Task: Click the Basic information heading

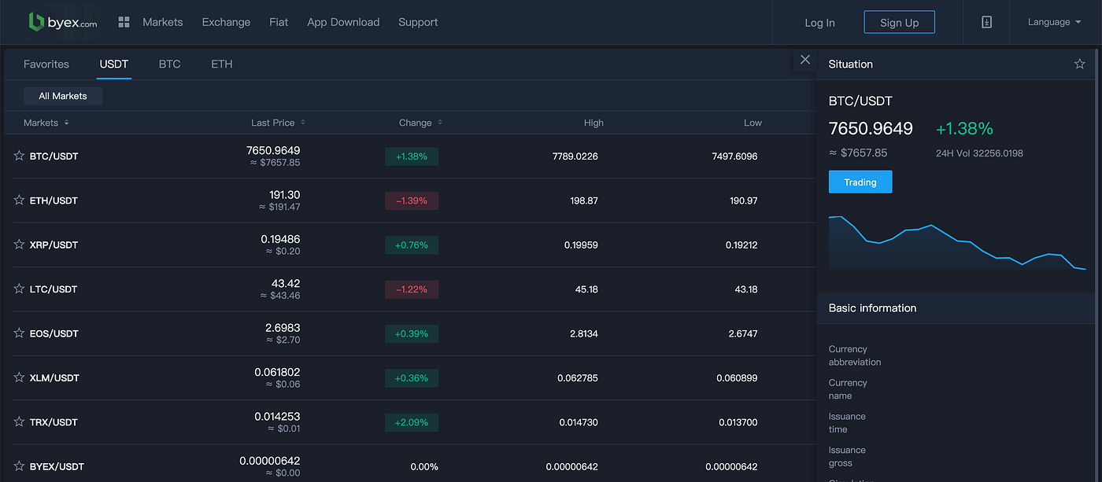Action: click(x=872, y=308)
